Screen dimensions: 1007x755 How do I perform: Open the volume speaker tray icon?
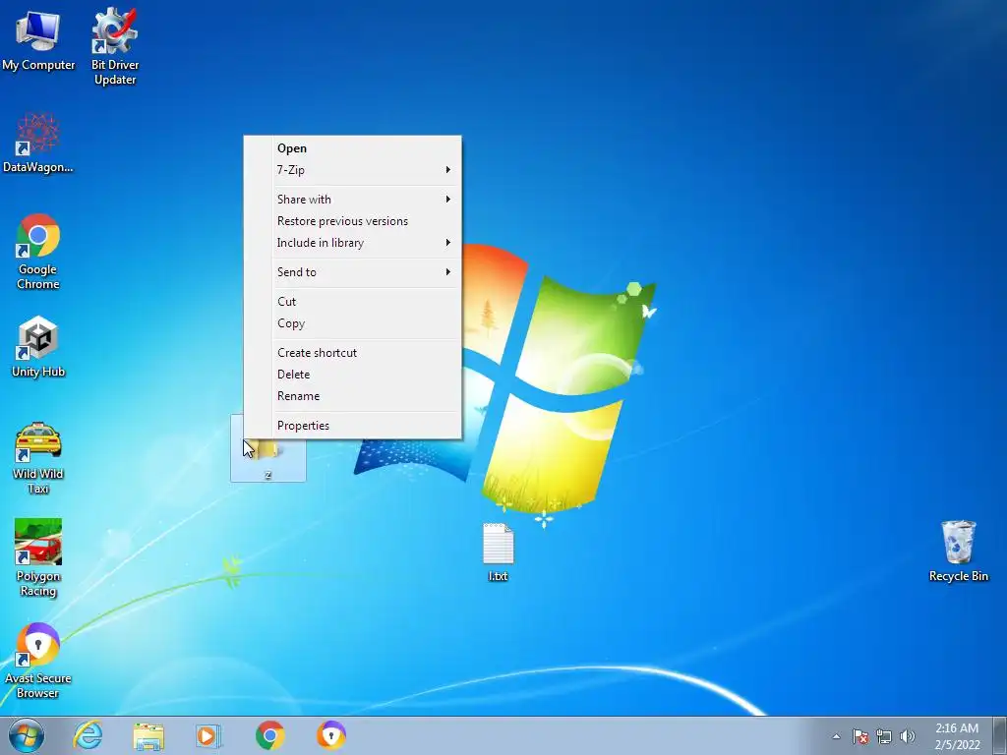coord(907,736)
